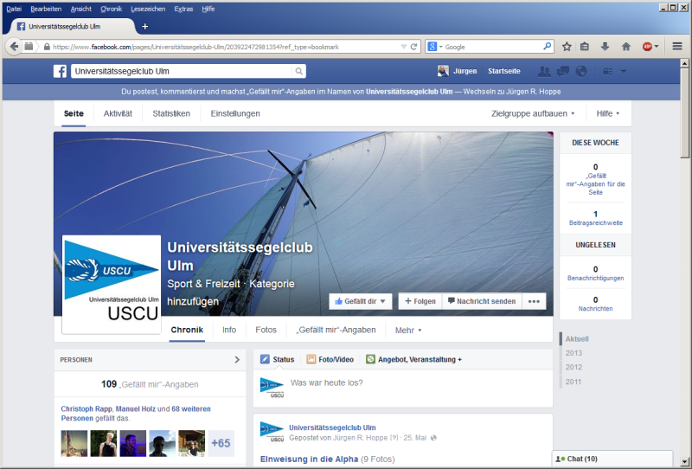Jump to 2013 in timeline
The image size is (692, 469).
(573, 353)
